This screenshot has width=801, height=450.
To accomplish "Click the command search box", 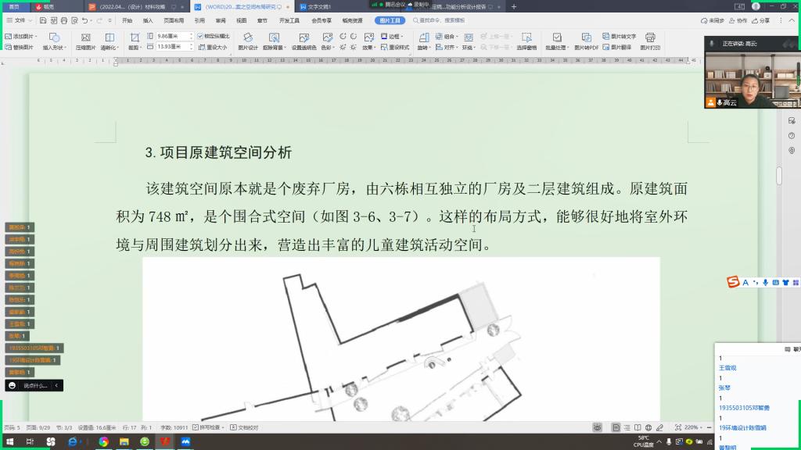I will (440, 20).
